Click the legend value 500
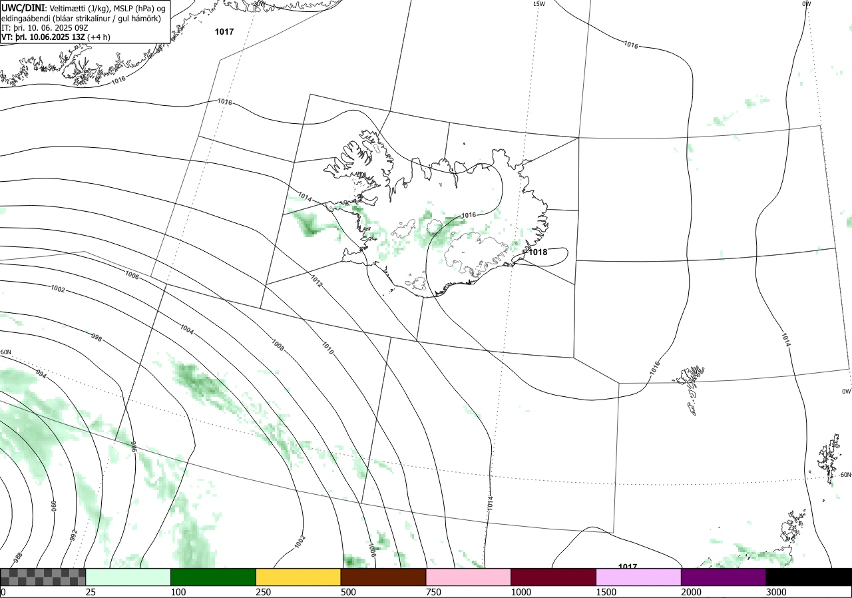Screen dimensions: 852x598 click(x=348, y=592)
